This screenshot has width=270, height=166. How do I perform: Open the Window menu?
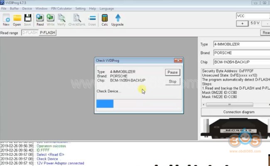coord(41,8)
